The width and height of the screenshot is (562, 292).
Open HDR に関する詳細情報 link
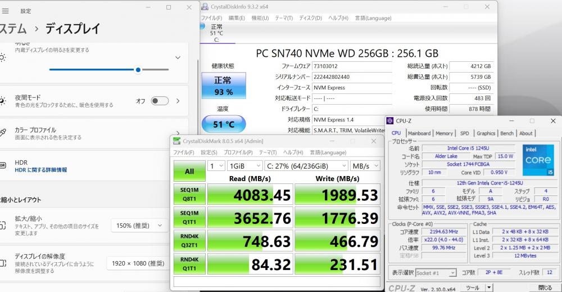click(x=41, y=170)
